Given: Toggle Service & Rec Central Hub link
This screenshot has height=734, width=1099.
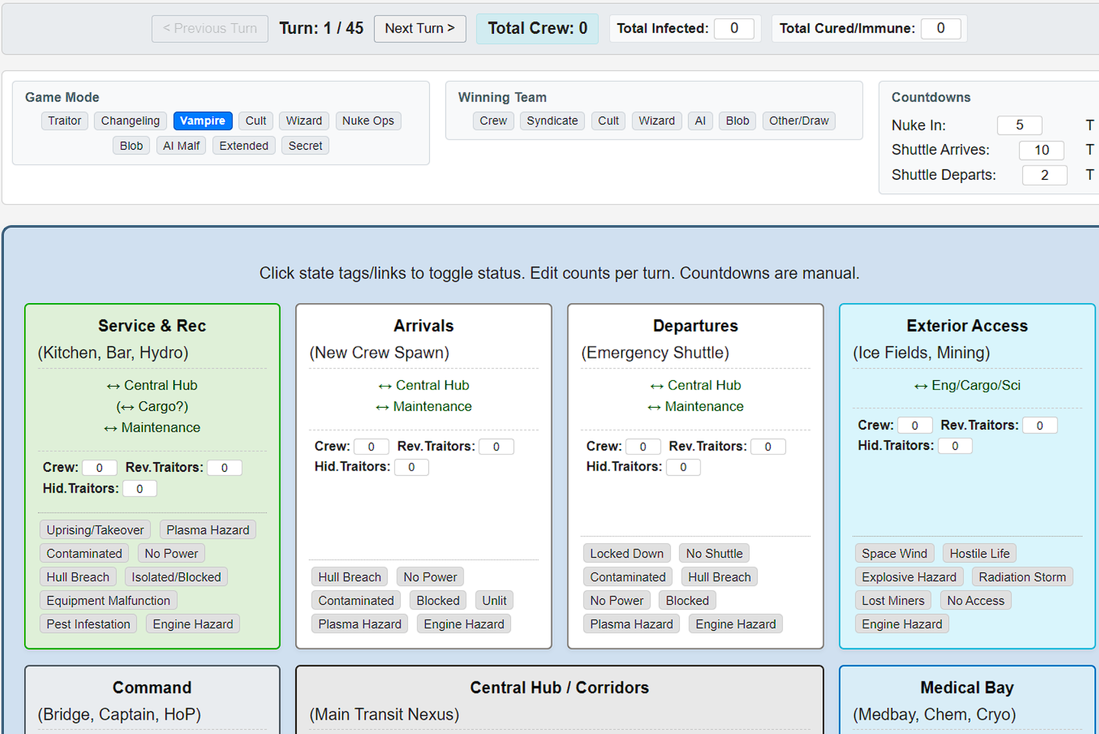Looking at the screenshot, I should click(152, 385).
